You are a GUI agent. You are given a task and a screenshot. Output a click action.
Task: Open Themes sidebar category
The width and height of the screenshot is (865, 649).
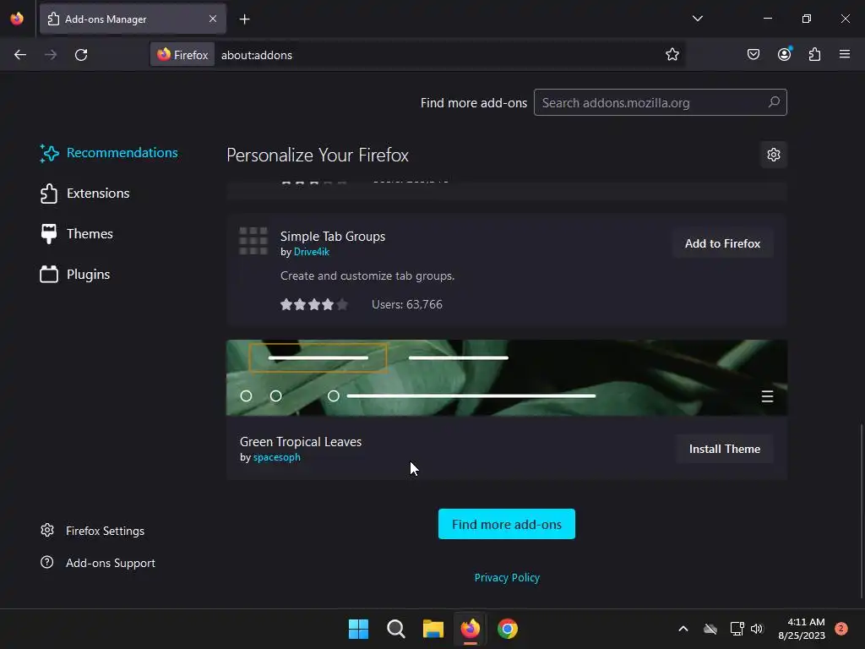76,234
